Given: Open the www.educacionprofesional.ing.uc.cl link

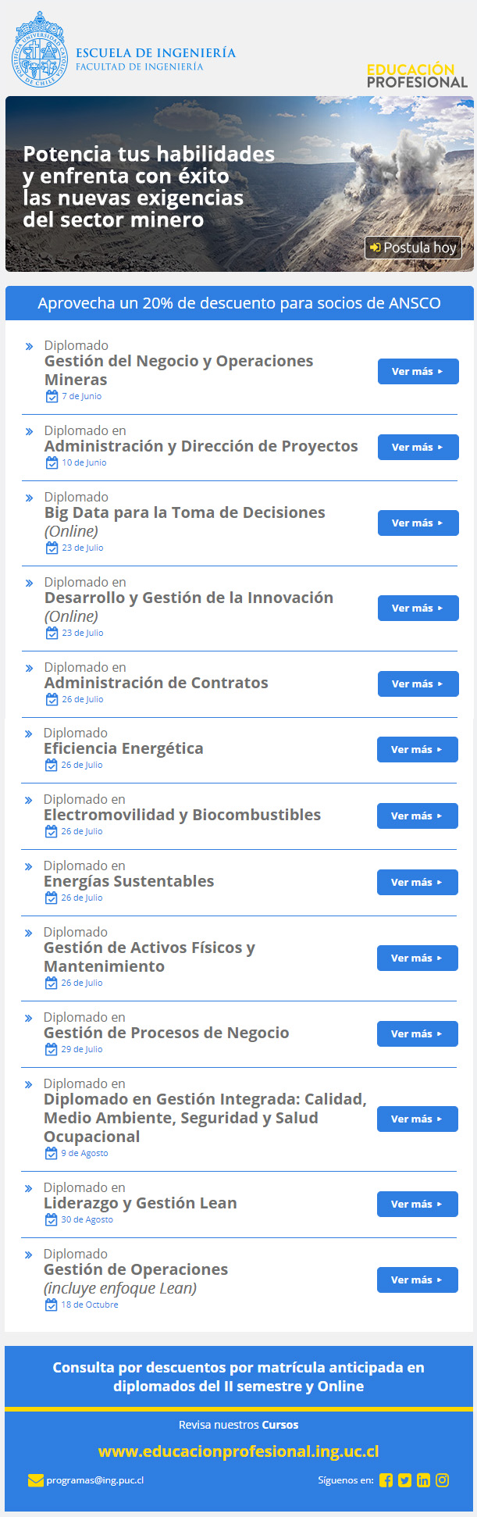Looking at the screenshot, I should tap(239, 1451).
